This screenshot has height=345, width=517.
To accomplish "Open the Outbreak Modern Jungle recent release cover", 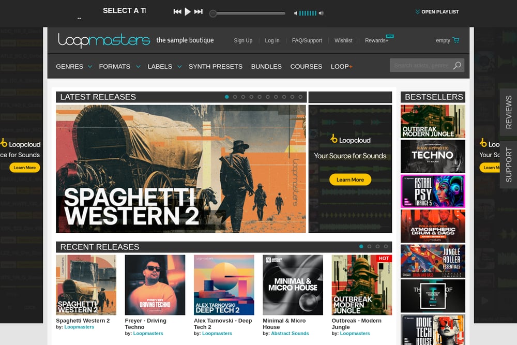I will (362, 285).
